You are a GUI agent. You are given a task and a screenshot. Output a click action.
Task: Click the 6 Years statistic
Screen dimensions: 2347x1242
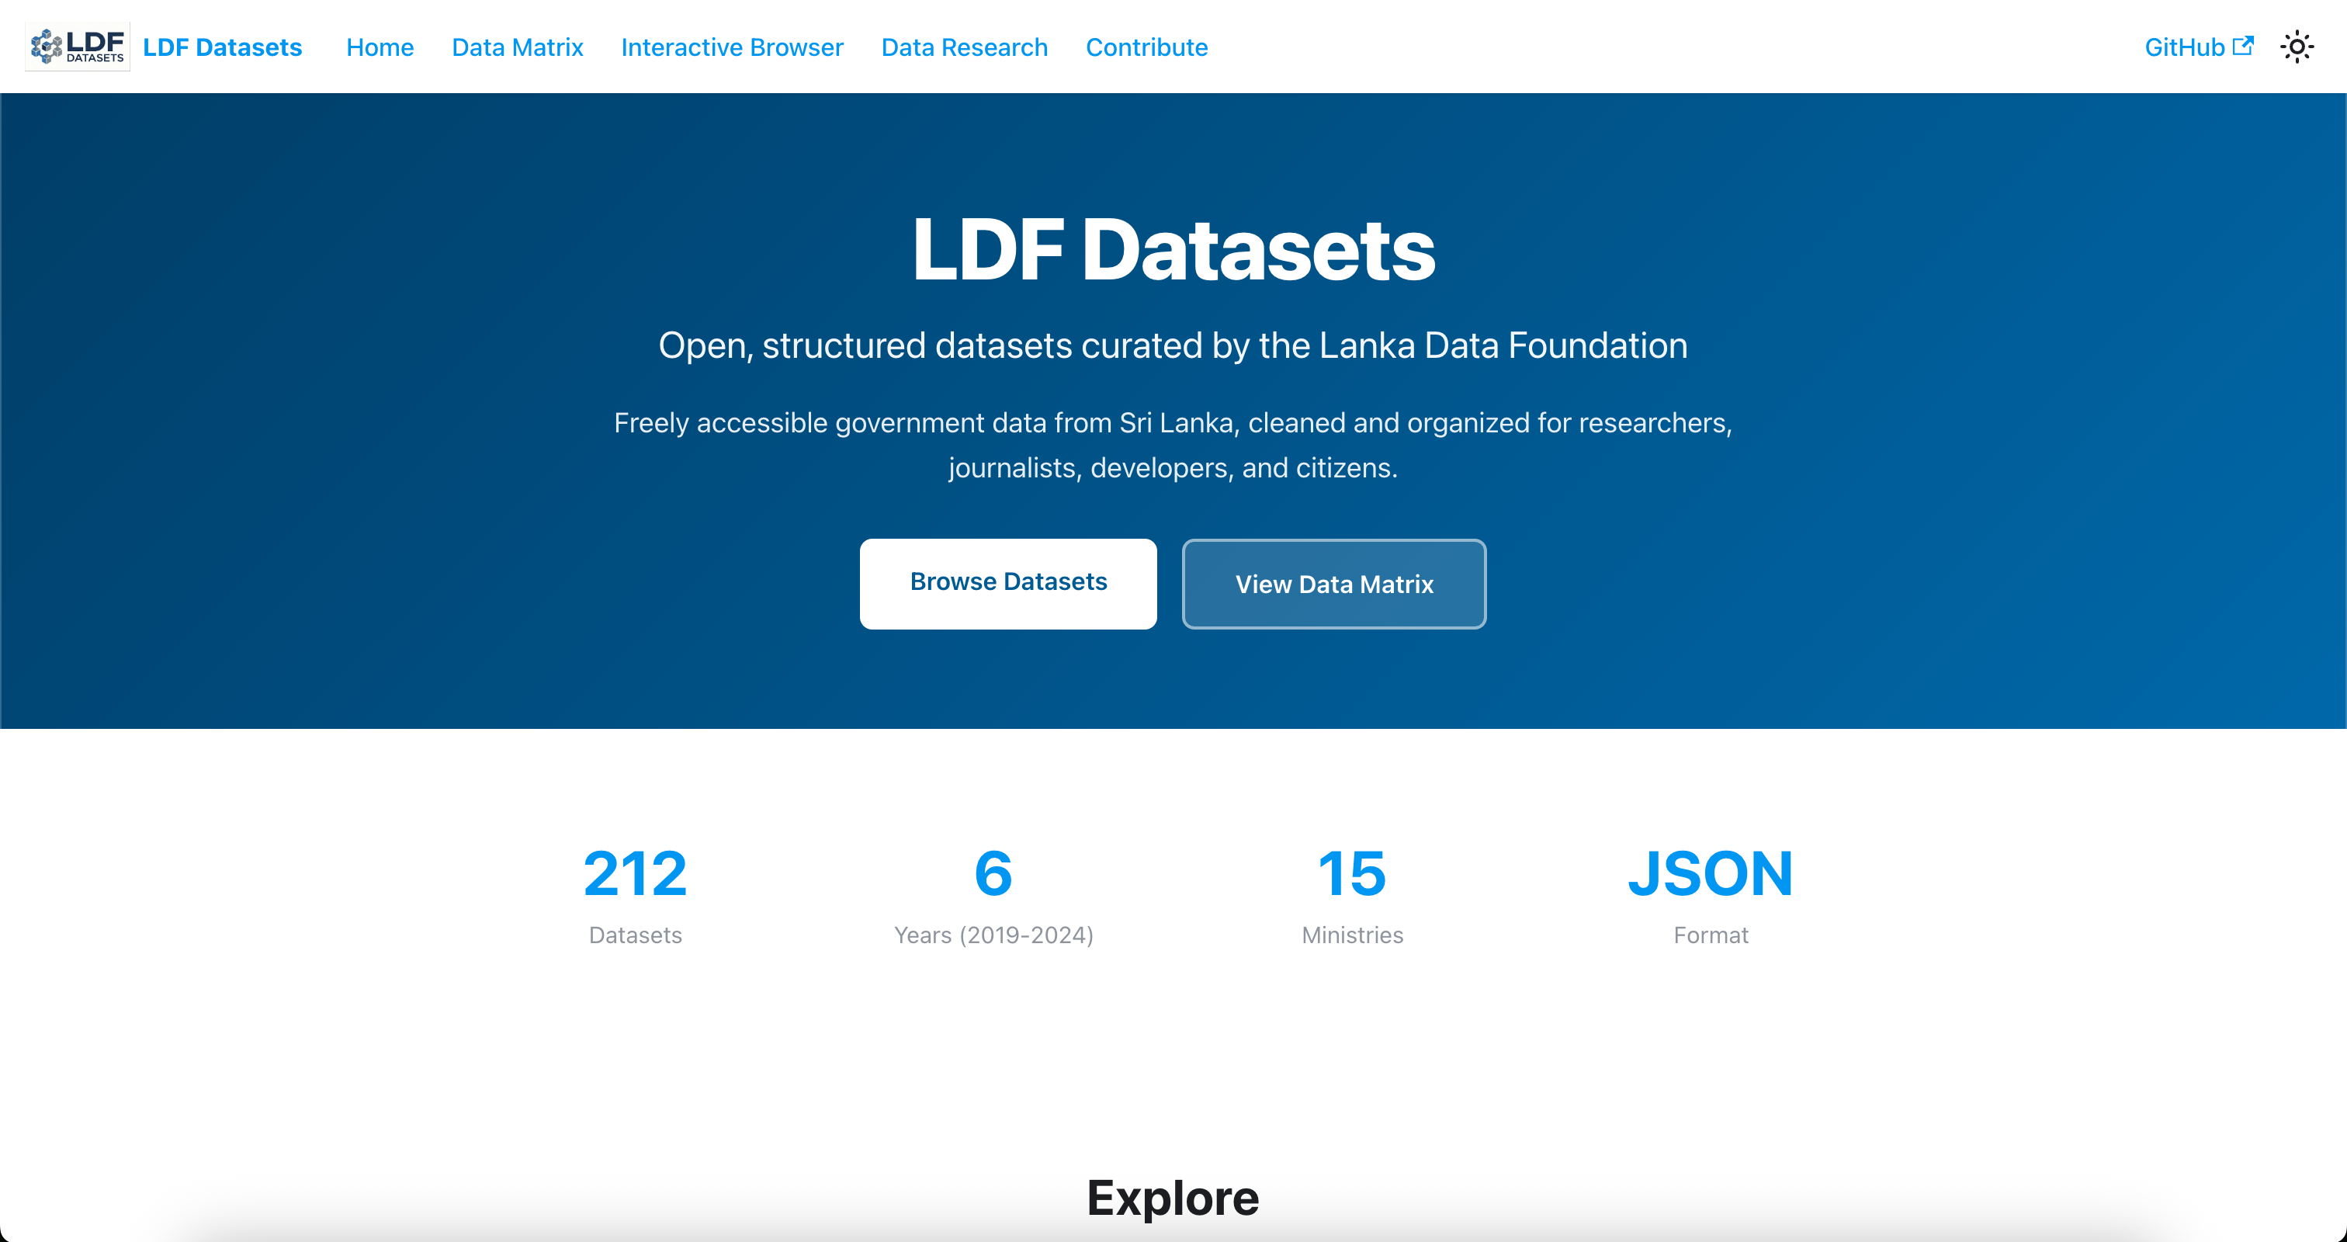(x=993, y=873)
